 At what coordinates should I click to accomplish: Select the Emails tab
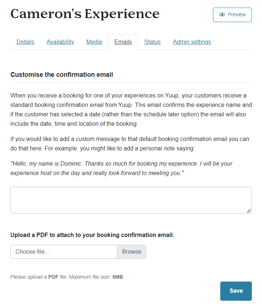pyautogui.click(x=123, y=42)
